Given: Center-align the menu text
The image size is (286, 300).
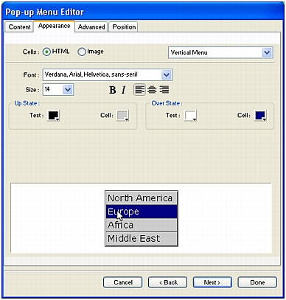Looking at the screenshot, I should (152, 90).
